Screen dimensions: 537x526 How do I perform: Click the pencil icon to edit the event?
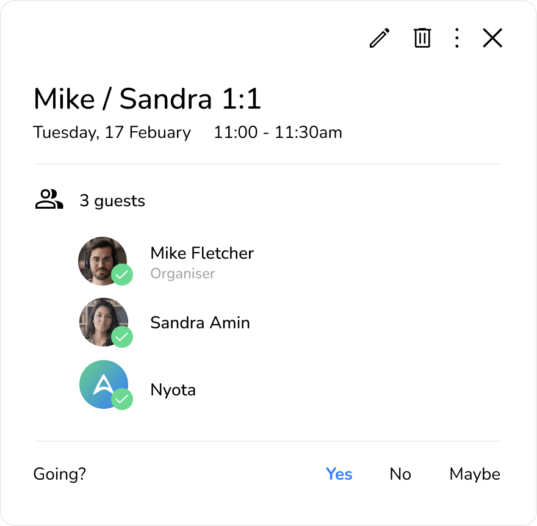pyautogui.click(x=379, y=38)
